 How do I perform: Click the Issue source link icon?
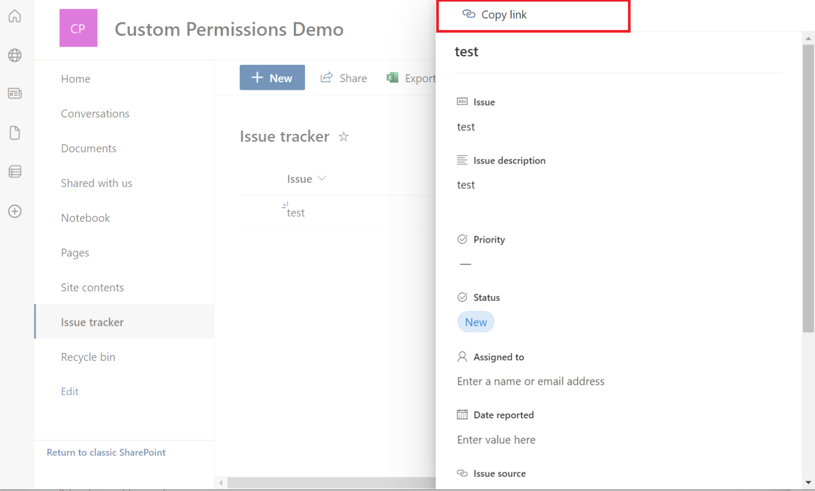(462, 473)
